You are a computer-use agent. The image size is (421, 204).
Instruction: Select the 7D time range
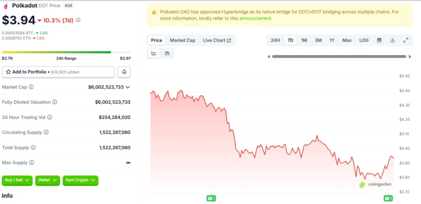point(290,40)
